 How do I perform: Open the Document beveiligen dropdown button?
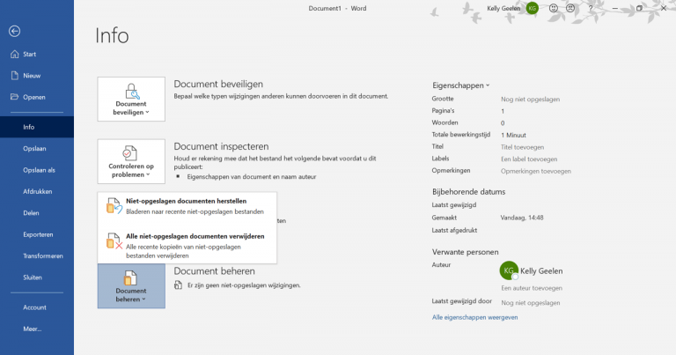point(131,100)
